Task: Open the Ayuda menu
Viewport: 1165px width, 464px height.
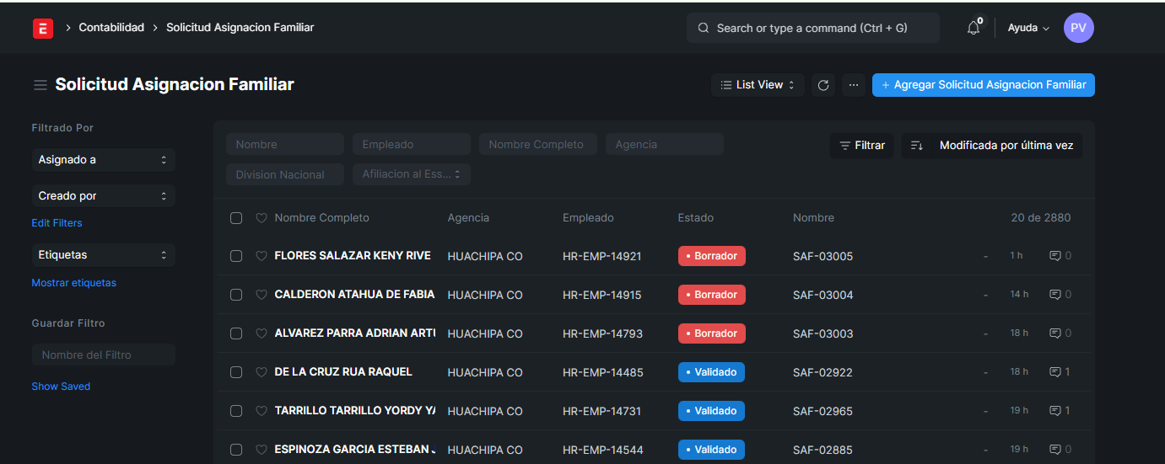Action: point(1028,28)
